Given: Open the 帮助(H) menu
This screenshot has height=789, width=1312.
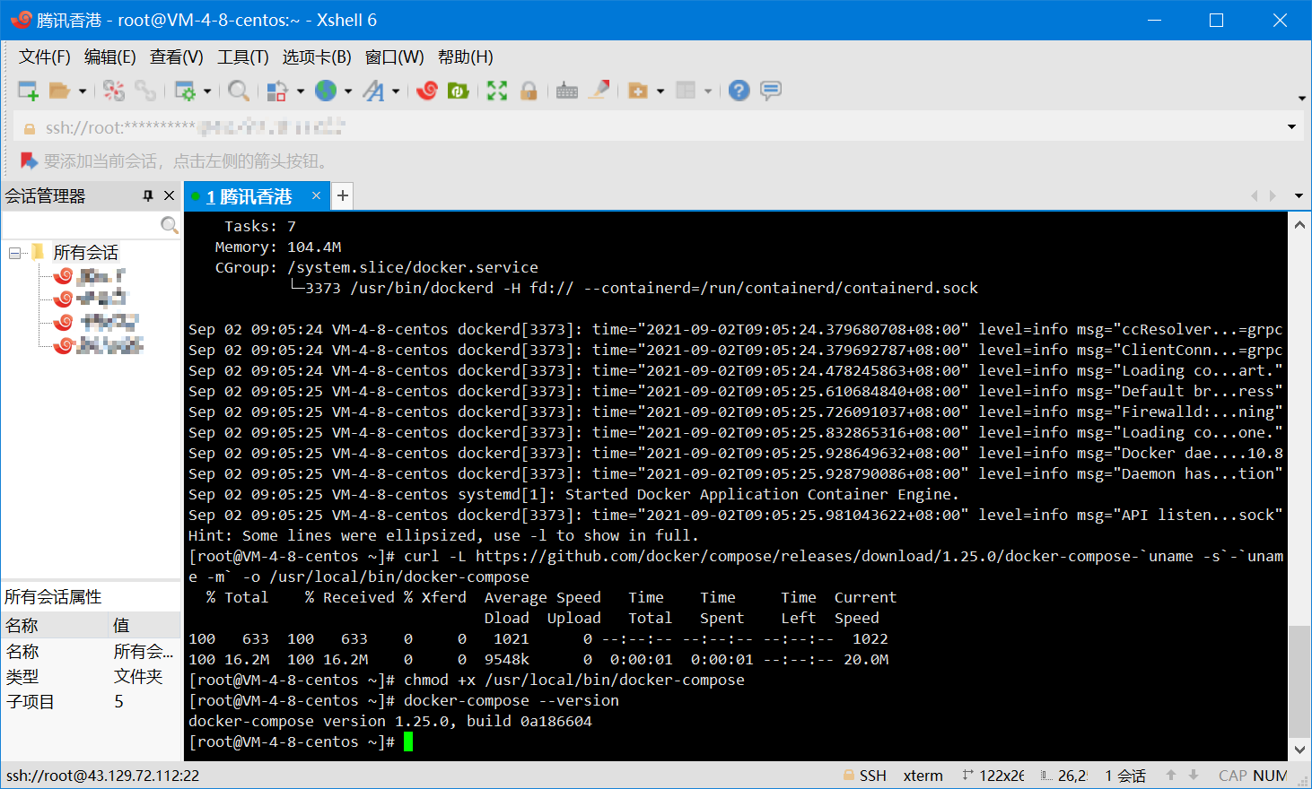Looking at the screenshot, I should [x=466, y=57].
